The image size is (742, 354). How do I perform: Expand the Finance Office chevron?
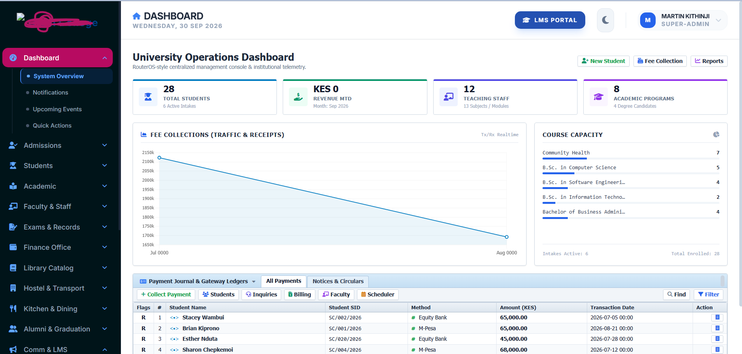105,247
